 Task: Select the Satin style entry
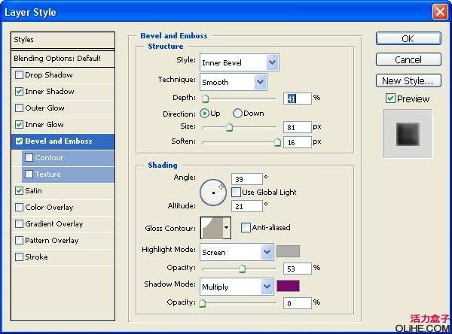(32, 191)
